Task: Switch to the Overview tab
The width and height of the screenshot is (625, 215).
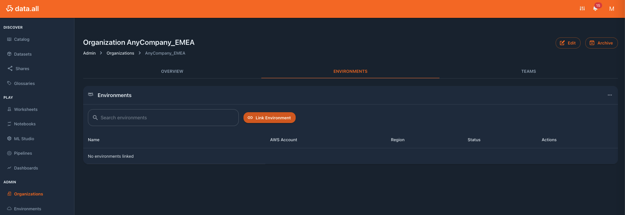Action: point(172,71)
